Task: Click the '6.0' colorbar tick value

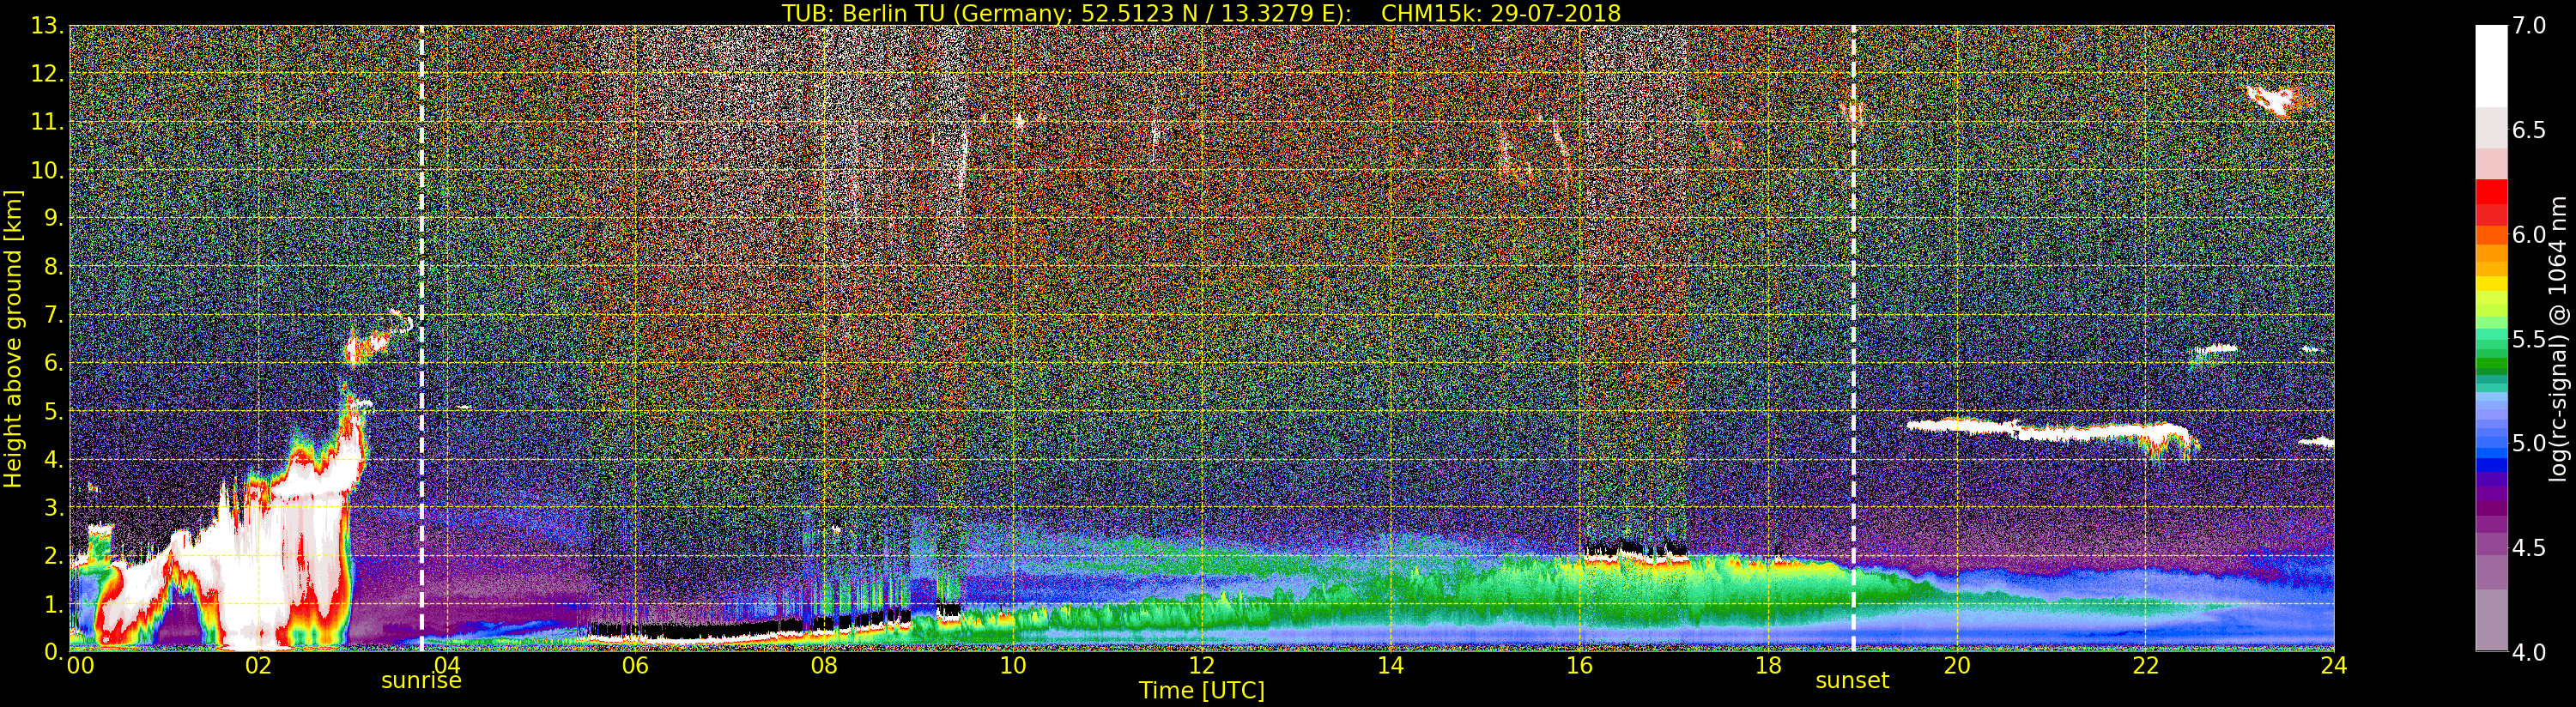Action: click(x=2529, y=235)
